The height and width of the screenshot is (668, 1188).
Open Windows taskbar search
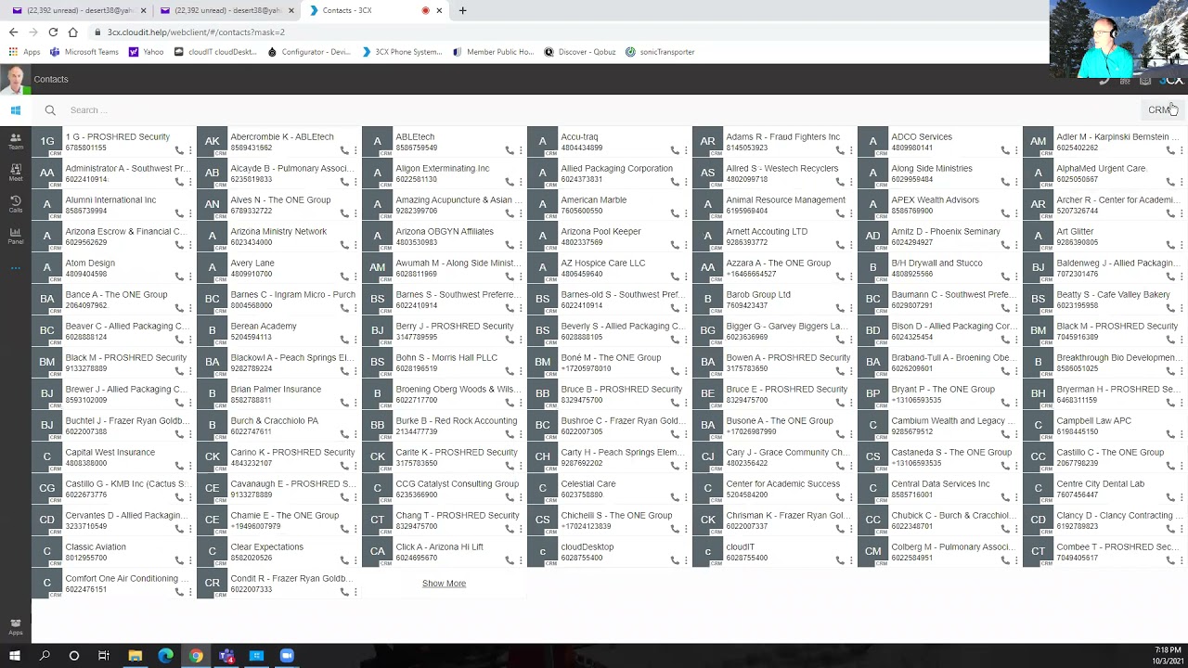(x=44, y=656)
